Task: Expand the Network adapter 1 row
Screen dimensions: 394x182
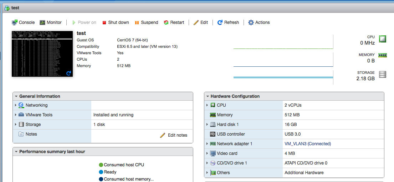Action: point(207,144)
